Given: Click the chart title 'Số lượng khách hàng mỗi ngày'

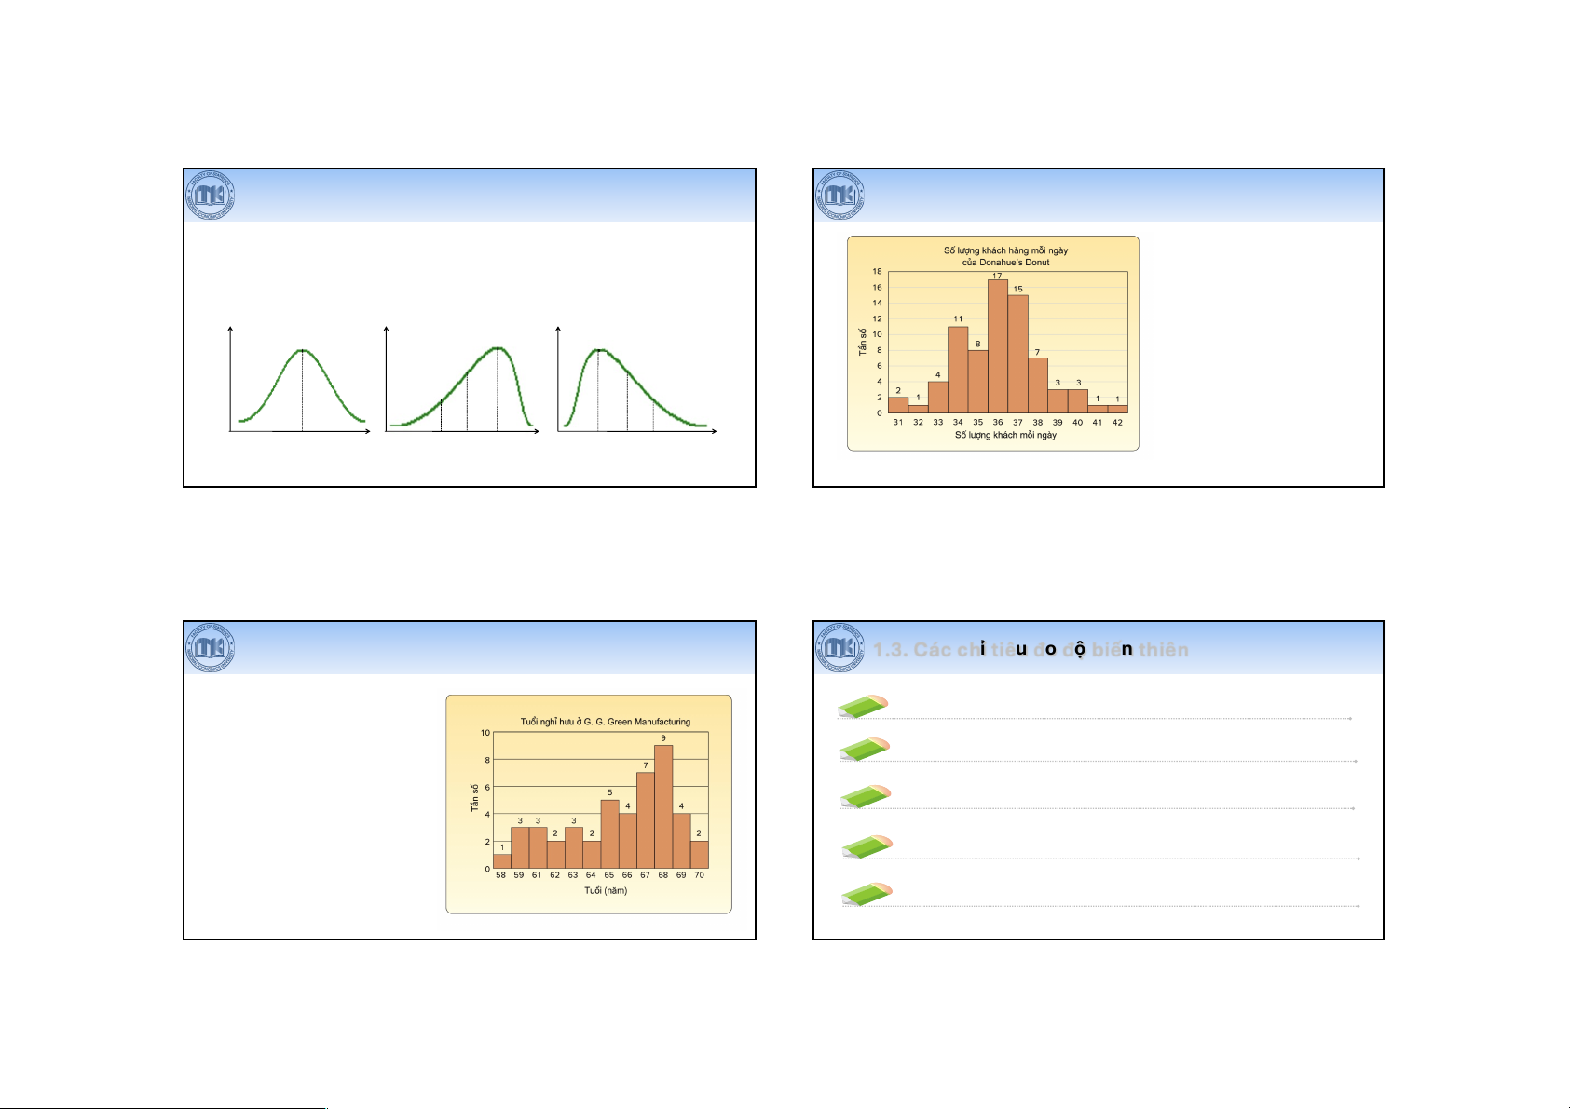Looking at the screenshot, I should click(x=1005, y=250).
